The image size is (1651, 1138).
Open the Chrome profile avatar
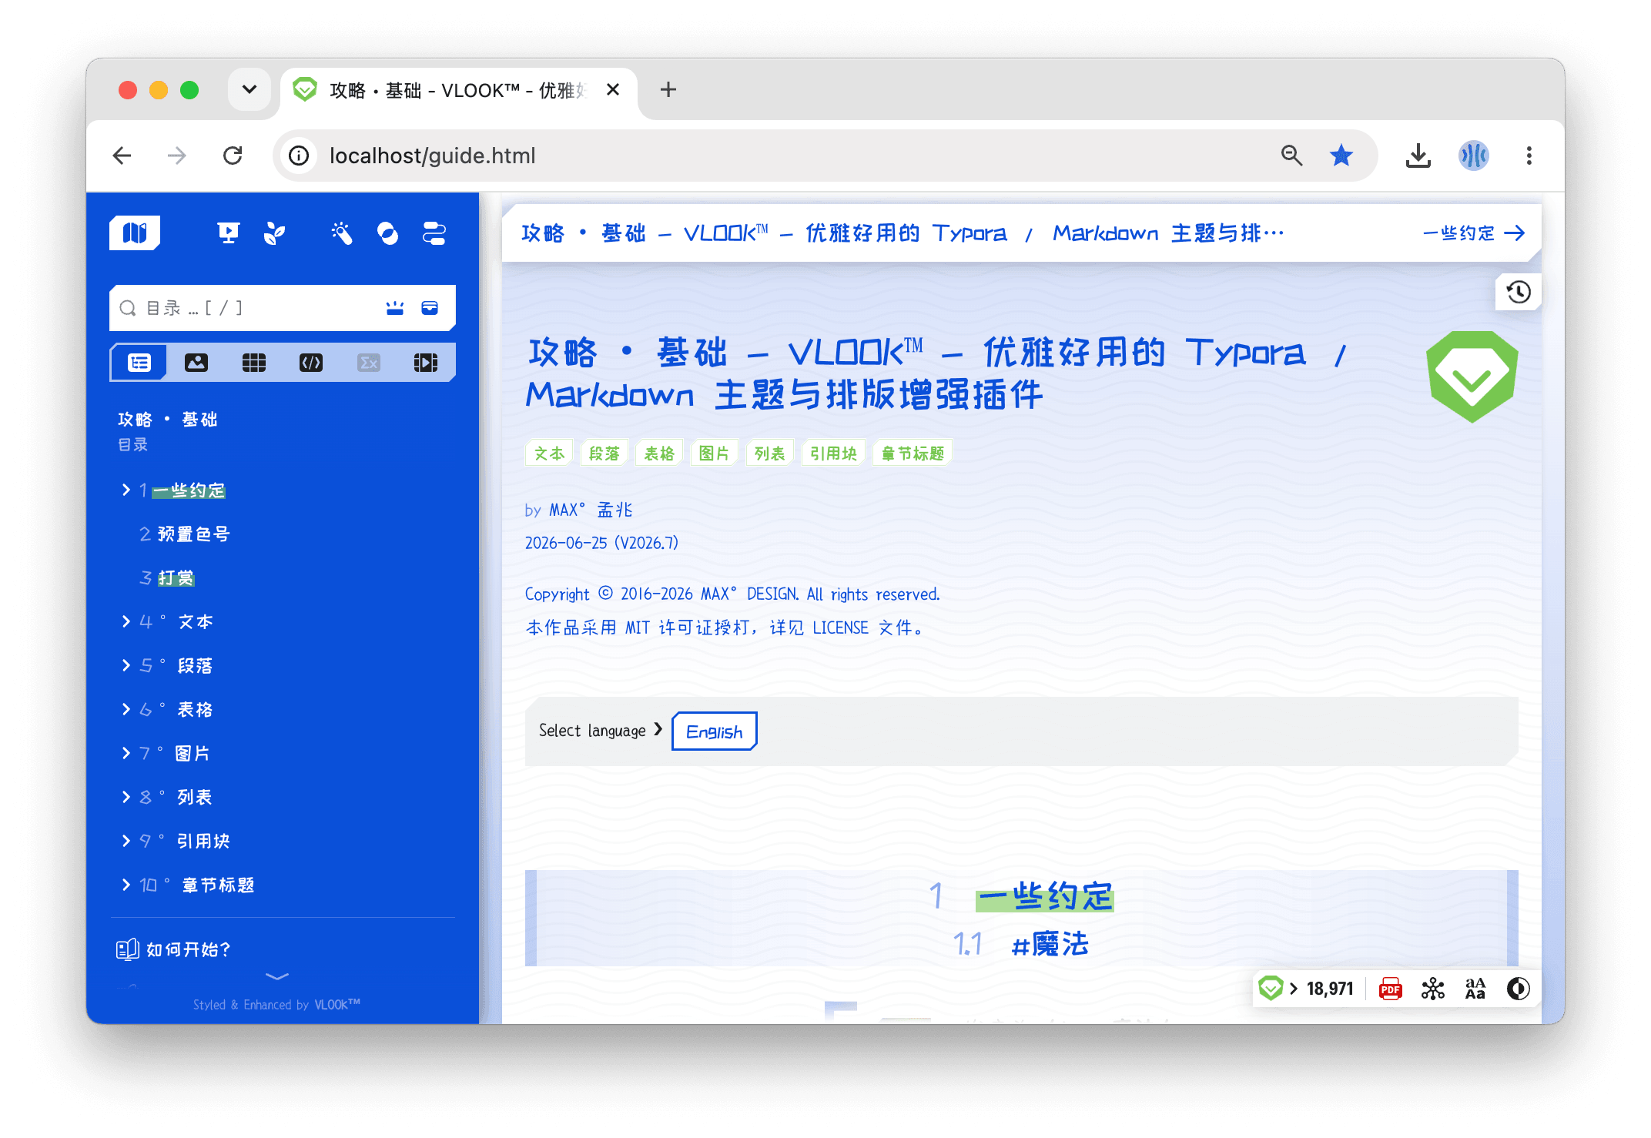click(1473, 156)
